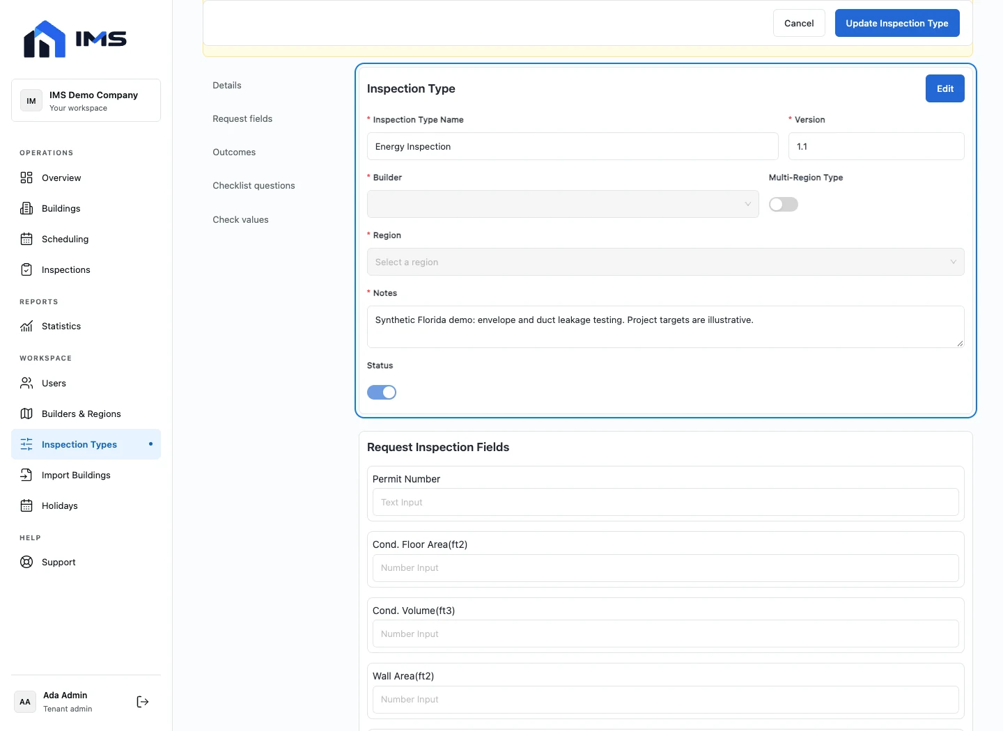Click the Notes resize handle corner
1003x731 pixels.
pyautogui.click(x=960, y=343)
